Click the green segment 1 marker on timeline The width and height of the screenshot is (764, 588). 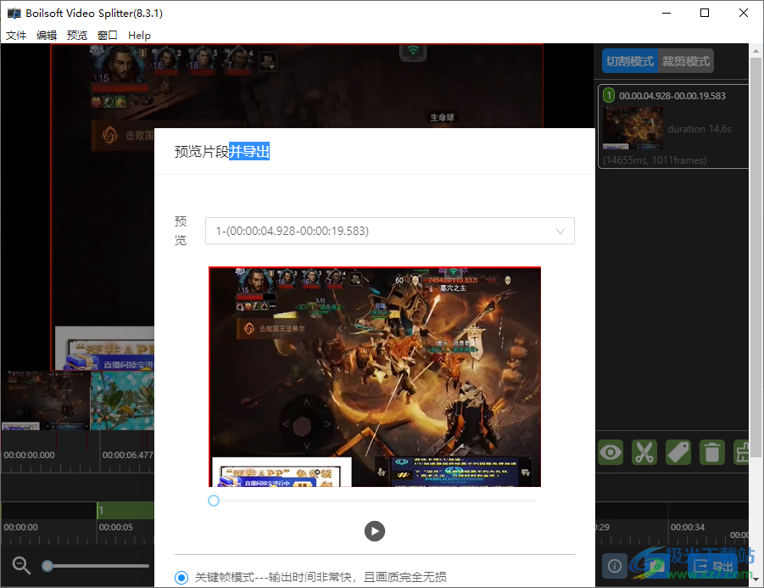tap(125, 511)
